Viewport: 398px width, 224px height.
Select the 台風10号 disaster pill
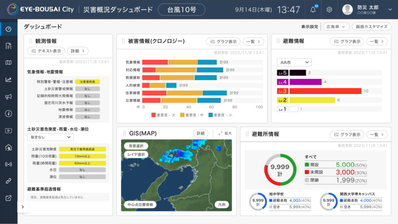pos(181,10)
